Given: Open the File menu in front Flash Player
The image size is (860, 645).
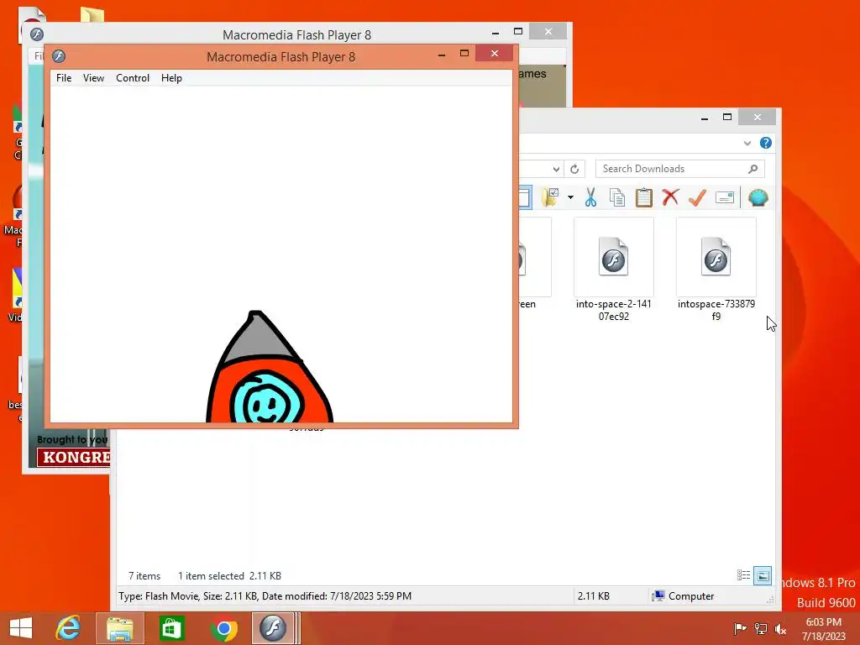Looking at the screenshot, I should [x=64, y=78].
